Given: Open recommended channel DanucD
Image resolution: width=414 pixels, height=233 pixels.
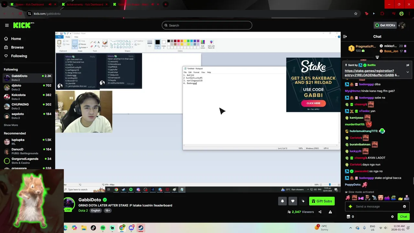Looking at the screenshot, I should 27,151.
